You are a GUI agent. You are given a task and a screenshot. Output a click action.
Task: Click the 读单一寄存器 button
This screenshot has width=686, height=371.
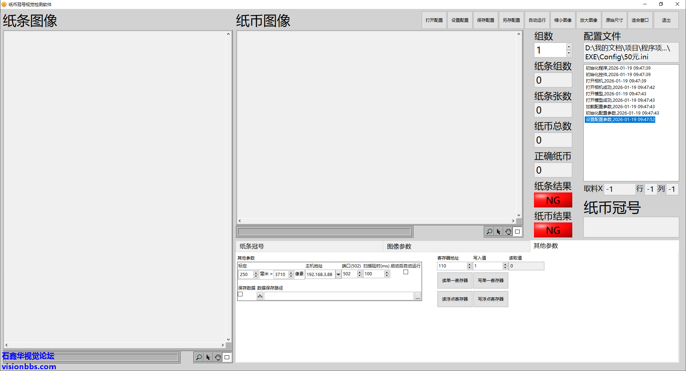click(454, 280)
